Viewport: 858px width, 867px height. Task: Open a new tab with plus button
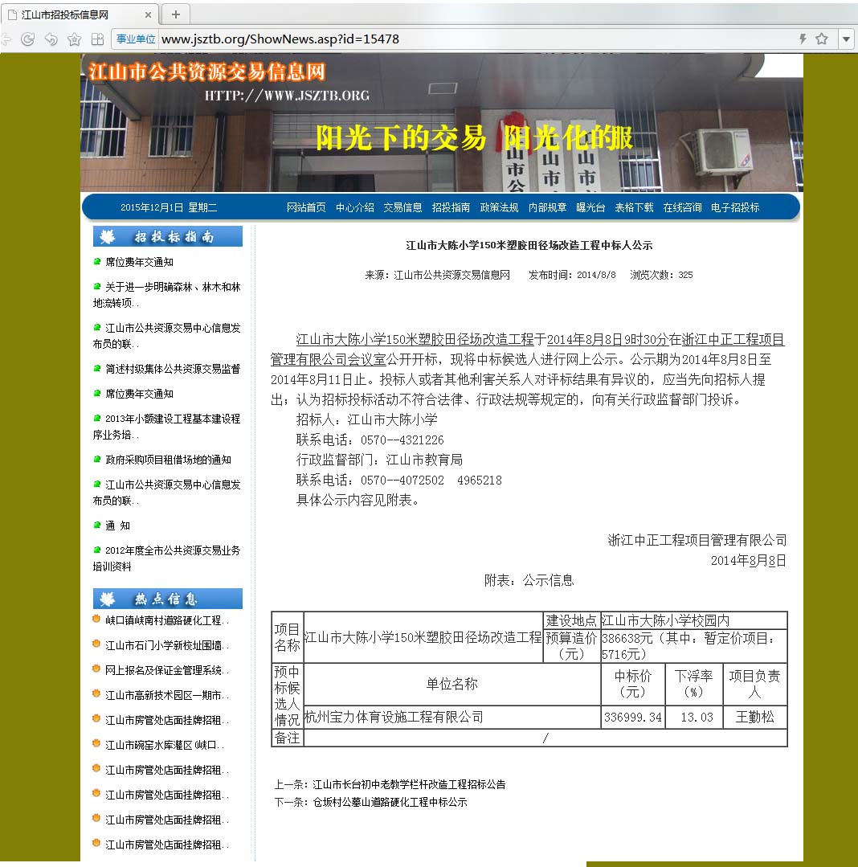pyautogui.click(x=175, y=14)
